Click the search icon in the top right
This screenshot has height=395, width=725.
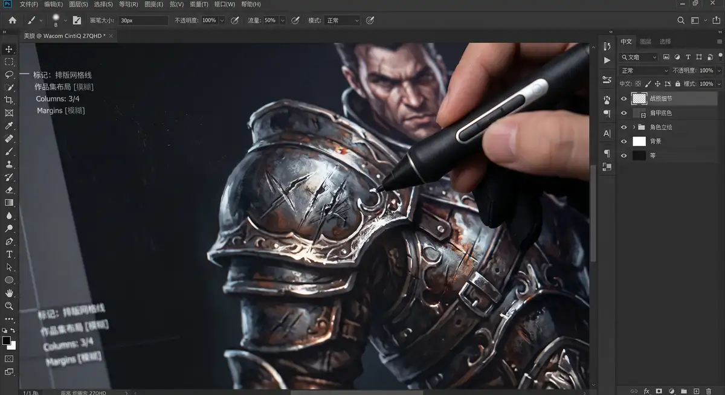point(681,21)
